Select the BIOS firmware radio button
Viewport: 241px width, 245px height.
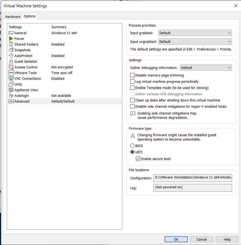tap(132, 146)
